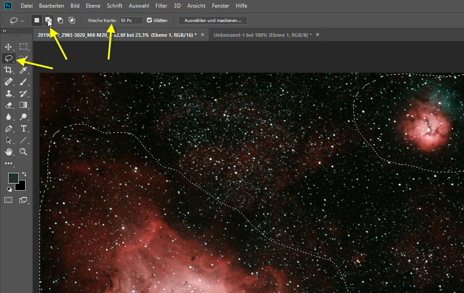Image resolution: width=464 pixels, height=293 pixels.
Task: Collapse the toolbar with double-arrow
Action: (4, 31)
